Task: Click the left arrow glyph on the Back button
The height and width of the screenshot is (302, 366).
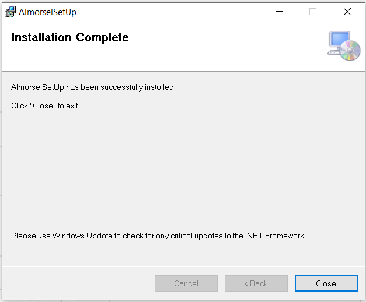Action: [246, 283]
